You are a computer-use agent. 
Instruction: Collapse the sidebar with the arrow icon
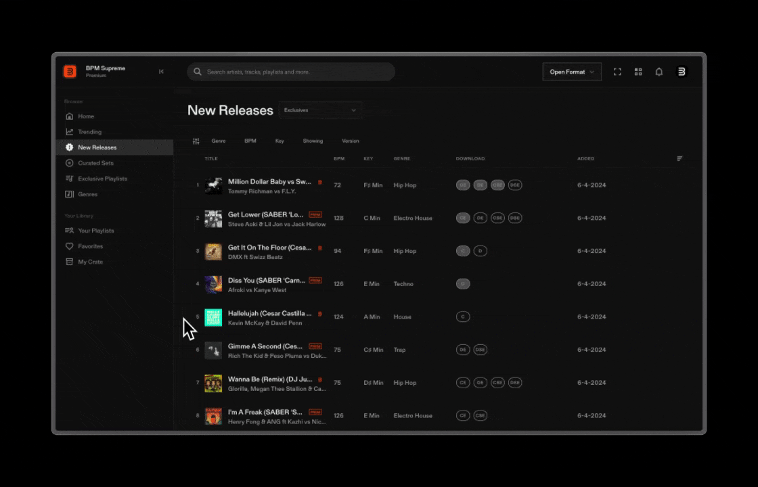(x=161, y=72)
